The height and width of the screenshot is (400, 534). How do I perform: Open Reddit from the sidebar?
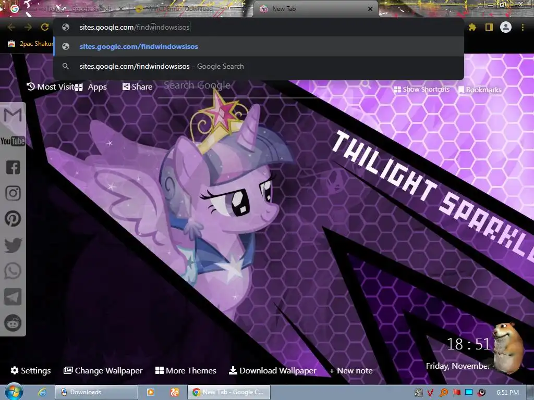click(13, 322)
